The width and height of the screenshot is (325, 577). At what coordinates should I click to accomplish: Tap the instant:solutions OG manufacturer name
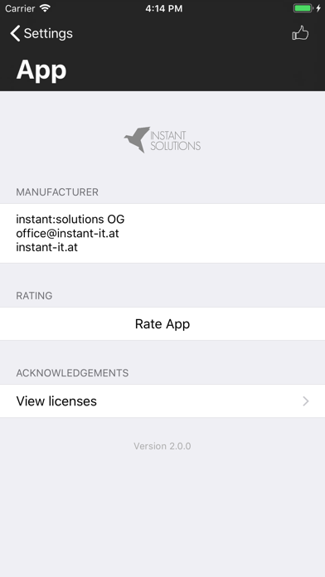[70, 220]
